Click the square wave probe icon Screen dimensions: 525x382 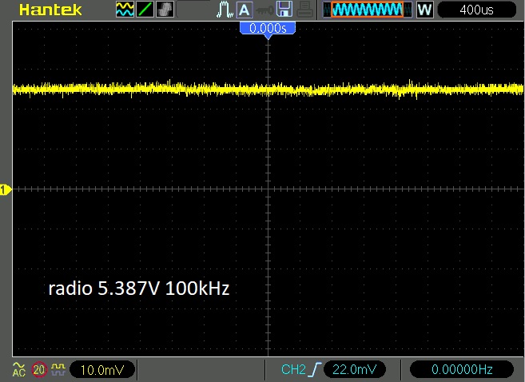pyautogui.click(x=58, y=369)
